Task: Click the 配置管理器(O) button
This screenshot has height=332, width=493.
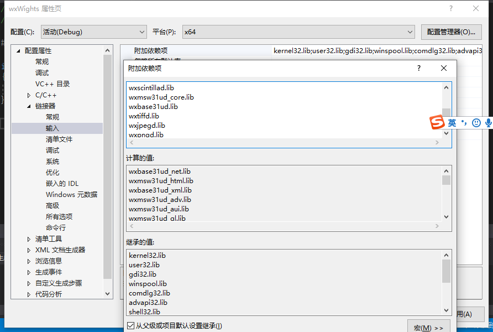Action: [452, 32]
